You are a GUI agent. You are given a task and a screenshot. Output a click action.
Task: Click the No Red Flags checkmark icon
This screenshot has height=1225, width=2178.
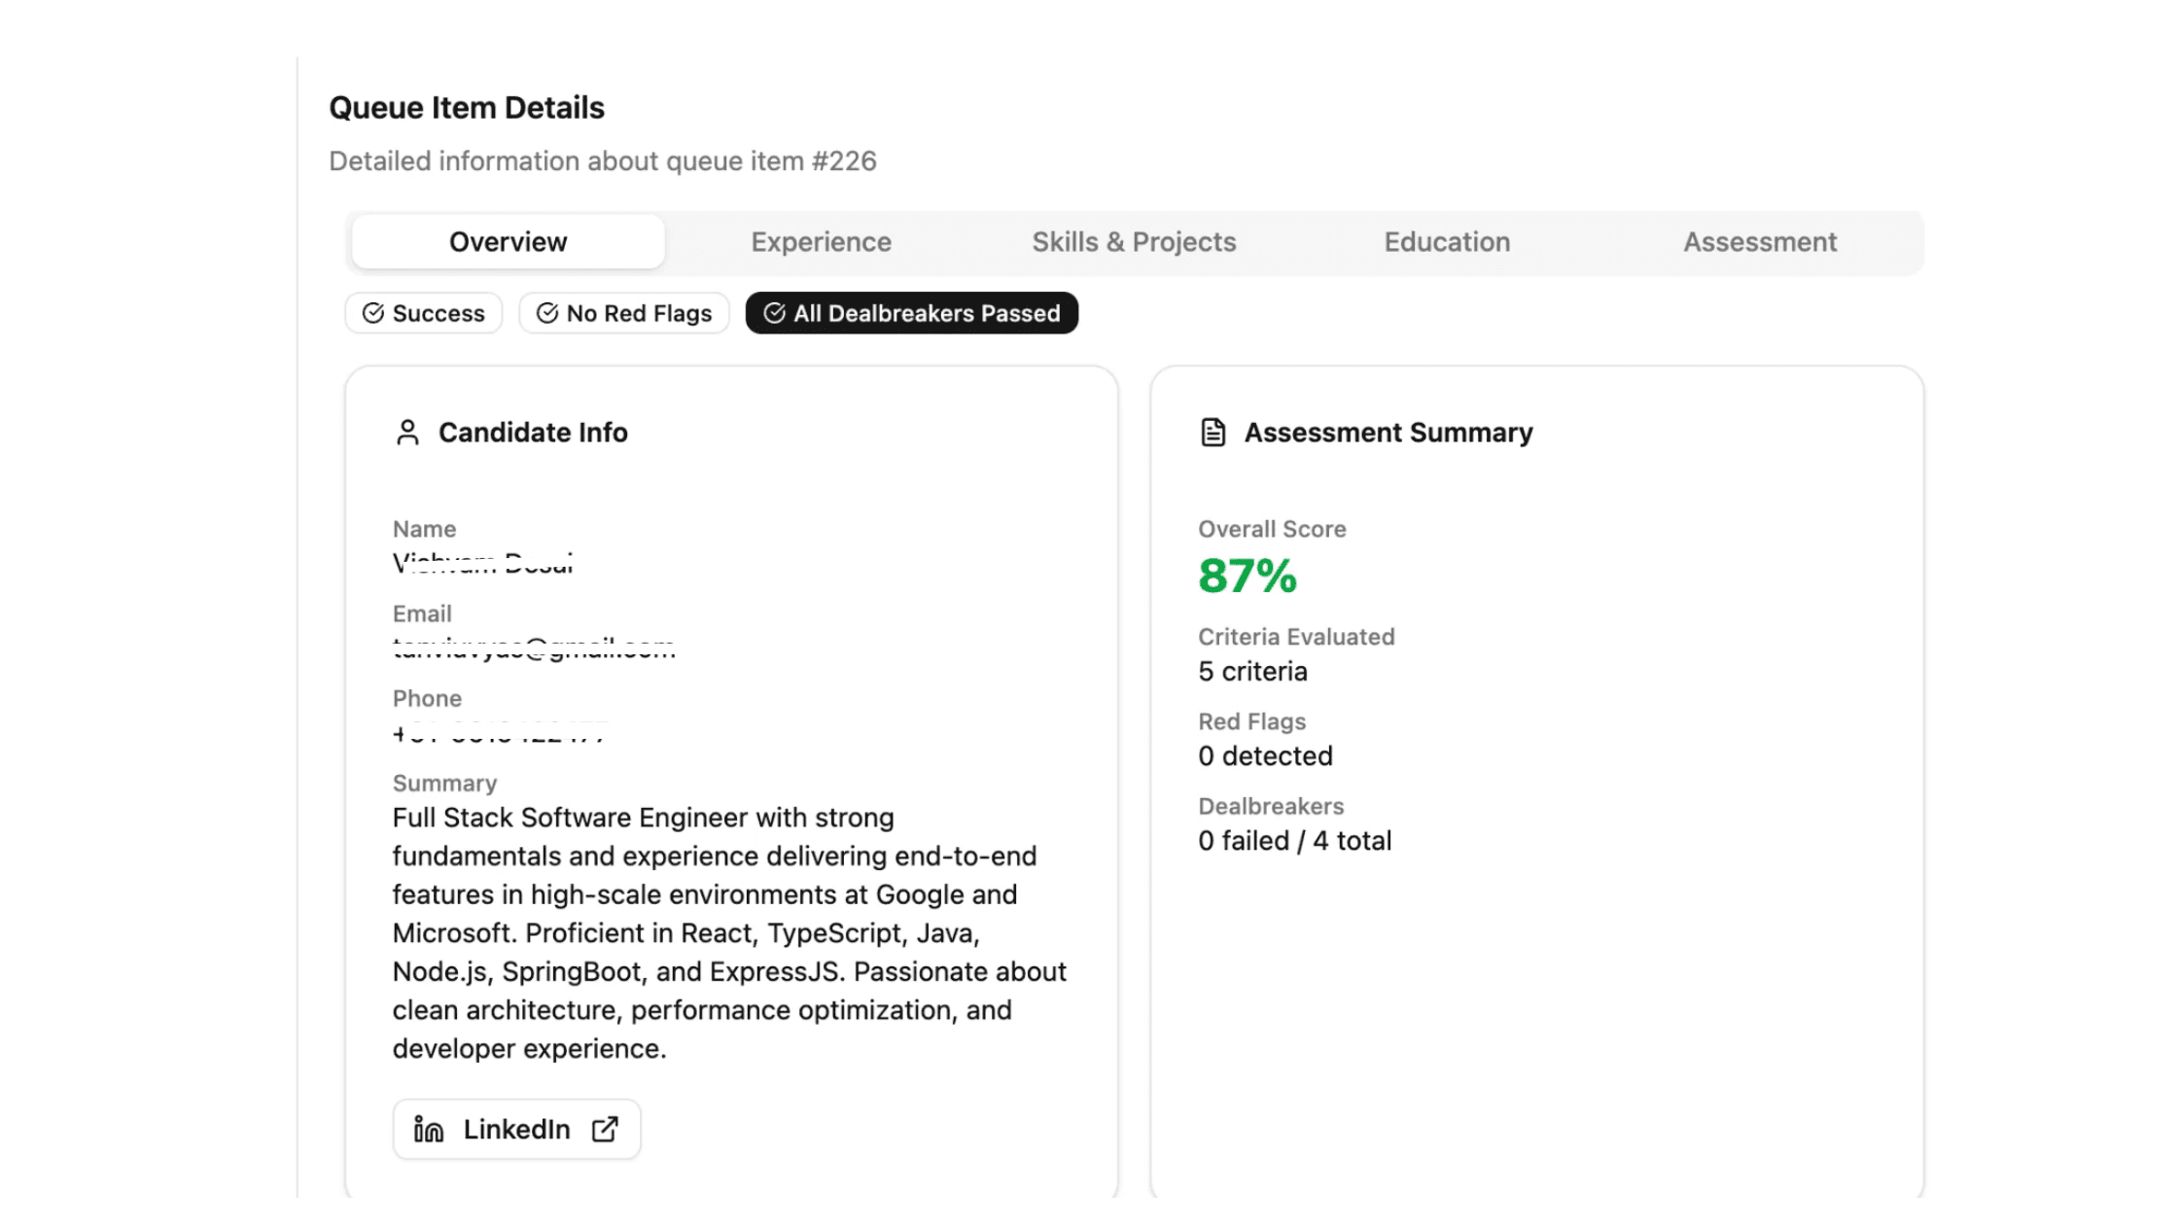coord(547,313)
